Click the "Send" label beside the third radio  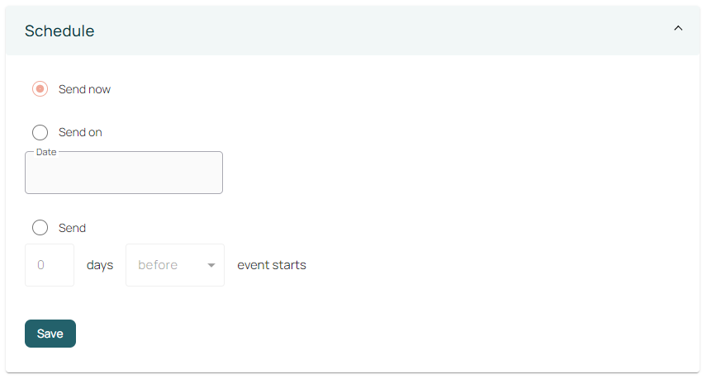pyautogui.click(x=72, y=228)
